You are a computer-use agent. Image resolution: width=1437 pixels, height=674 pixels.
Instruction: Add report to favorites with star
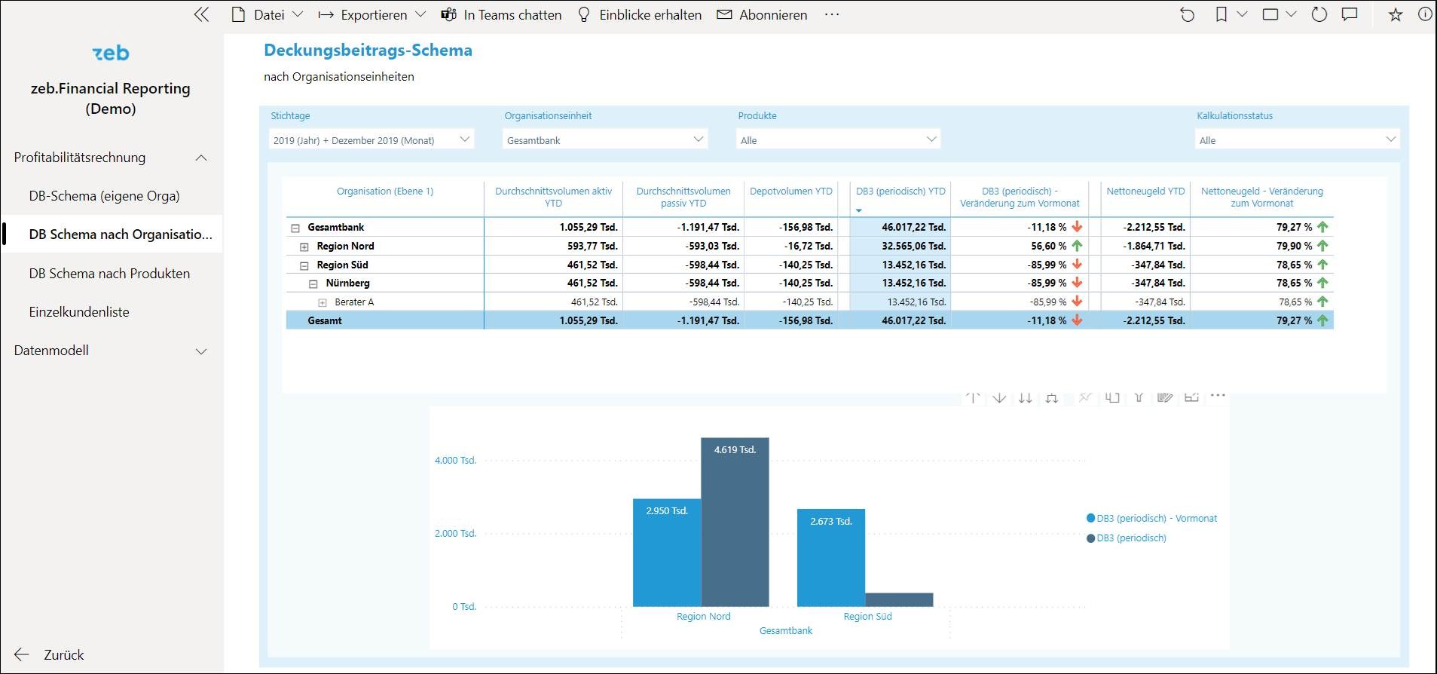(1396, 15)
